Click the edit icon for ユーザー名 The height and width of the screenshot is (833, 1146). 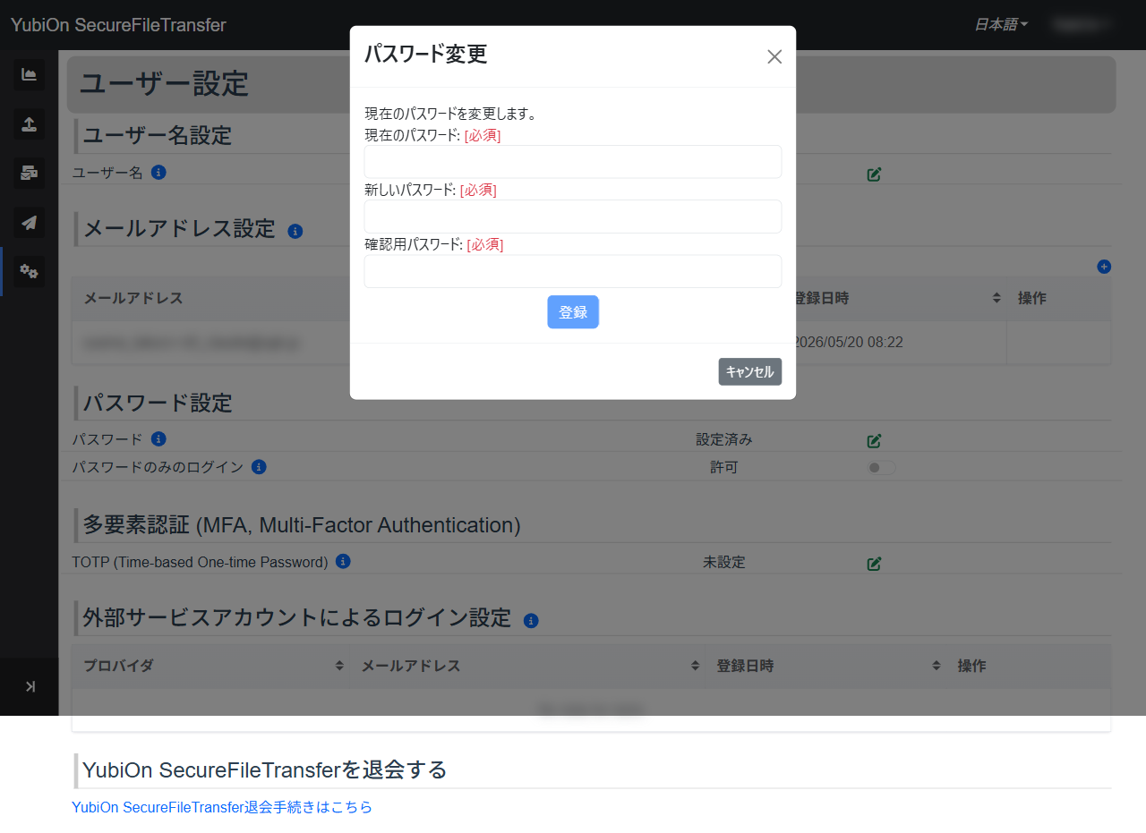pyautogui.click(x=875, y=174)
